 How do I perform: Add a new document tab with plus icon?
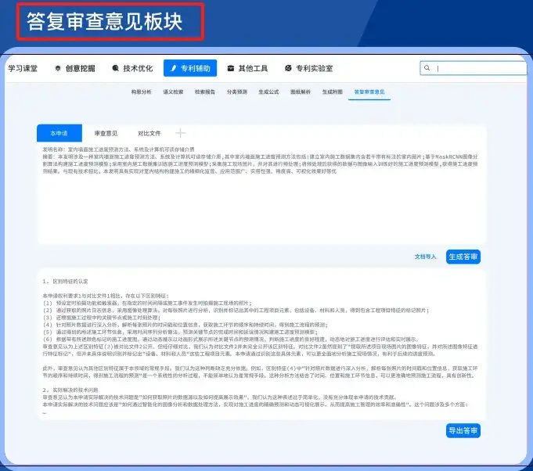click(x=180, y=133)
